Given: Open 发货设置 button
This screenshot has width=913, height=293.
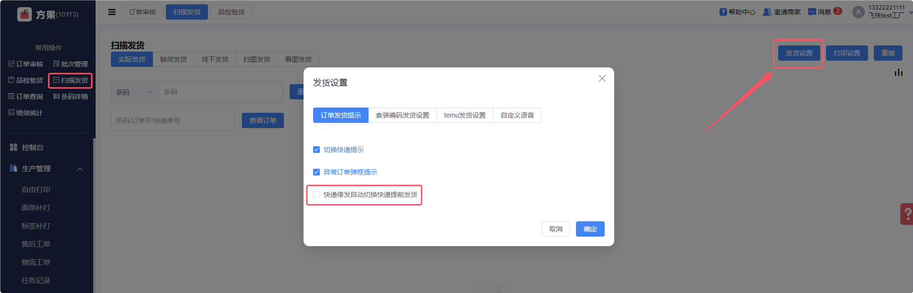Looking at the screenshot, I should pyautogui.click(x=799, y=53).
